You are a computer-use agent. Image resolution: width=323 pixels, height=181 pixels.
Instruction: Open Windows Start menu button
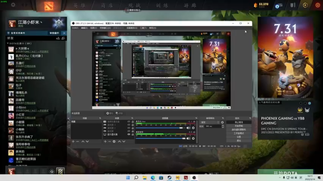coord(128,178)
